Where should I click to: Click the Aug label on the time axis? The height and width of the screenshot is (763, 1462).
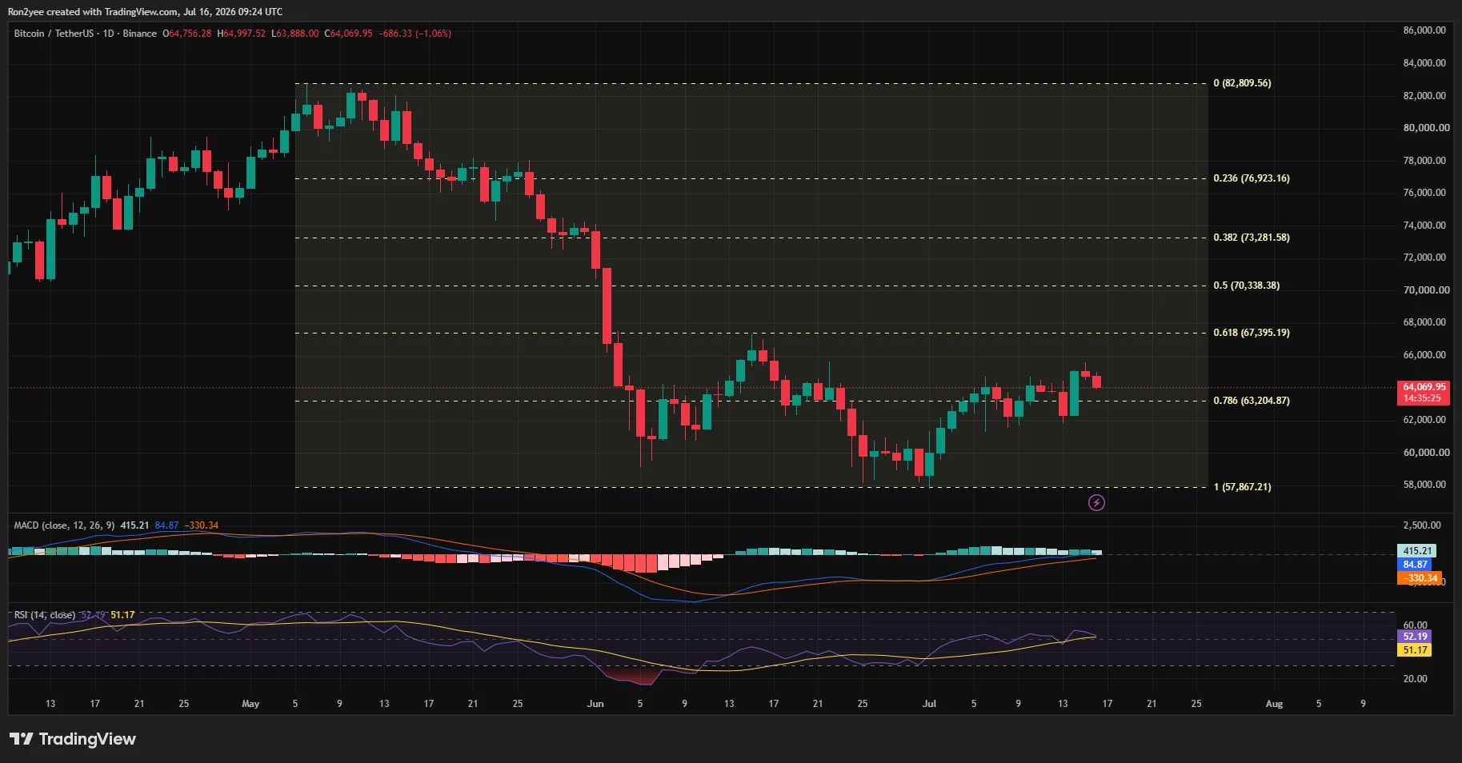(1274, 704)
